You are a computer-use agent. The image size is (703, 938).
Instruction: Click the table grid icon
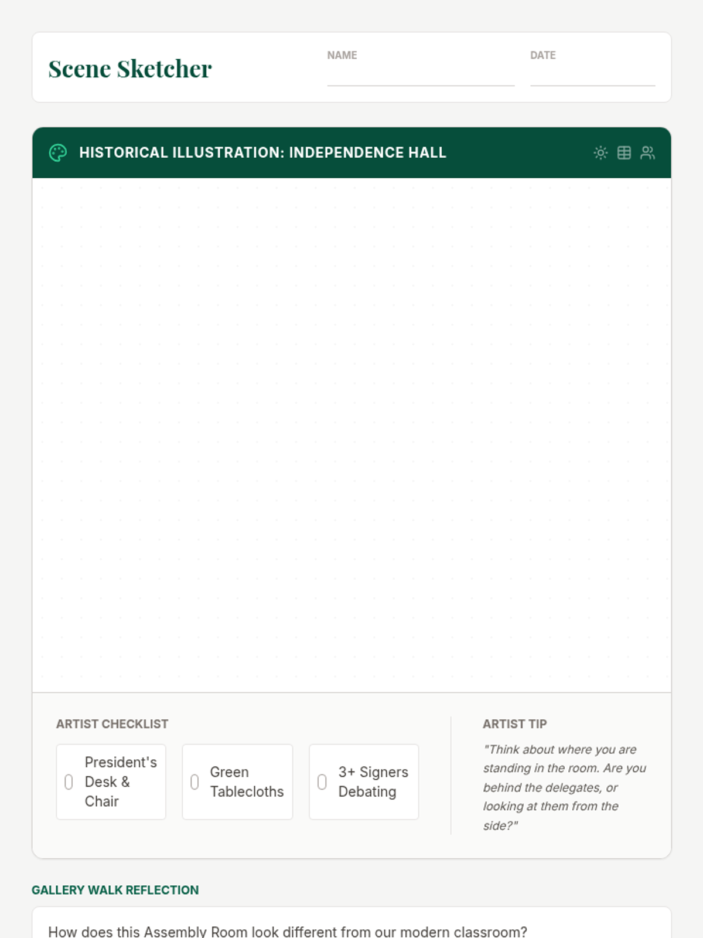tap(624, 153)
